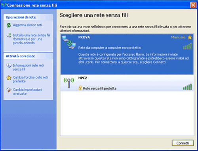Click the advanced settings wrench icon
Image resolution: width=198 pixels, height=151 pixels.
coord(9,90)
